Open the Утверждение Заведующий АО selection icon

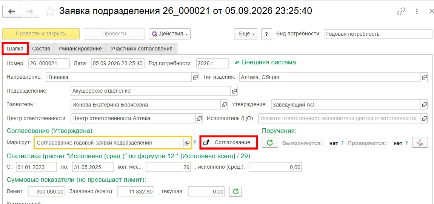(424, 105)
